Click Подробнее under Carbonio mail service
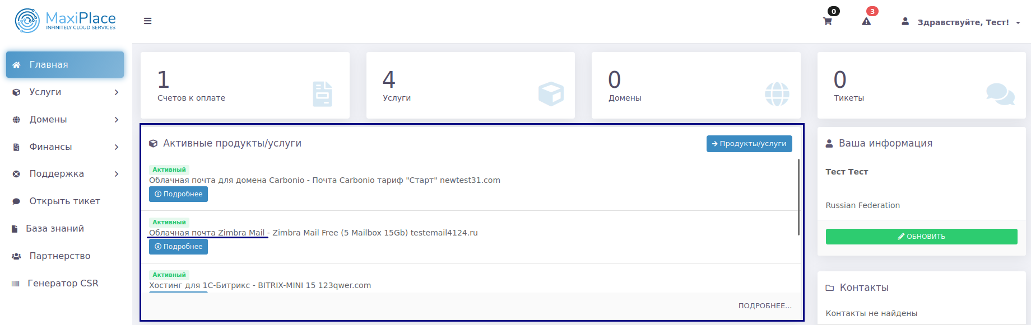This screenshot has height=325, width=1031. click(x=178, y=194)
